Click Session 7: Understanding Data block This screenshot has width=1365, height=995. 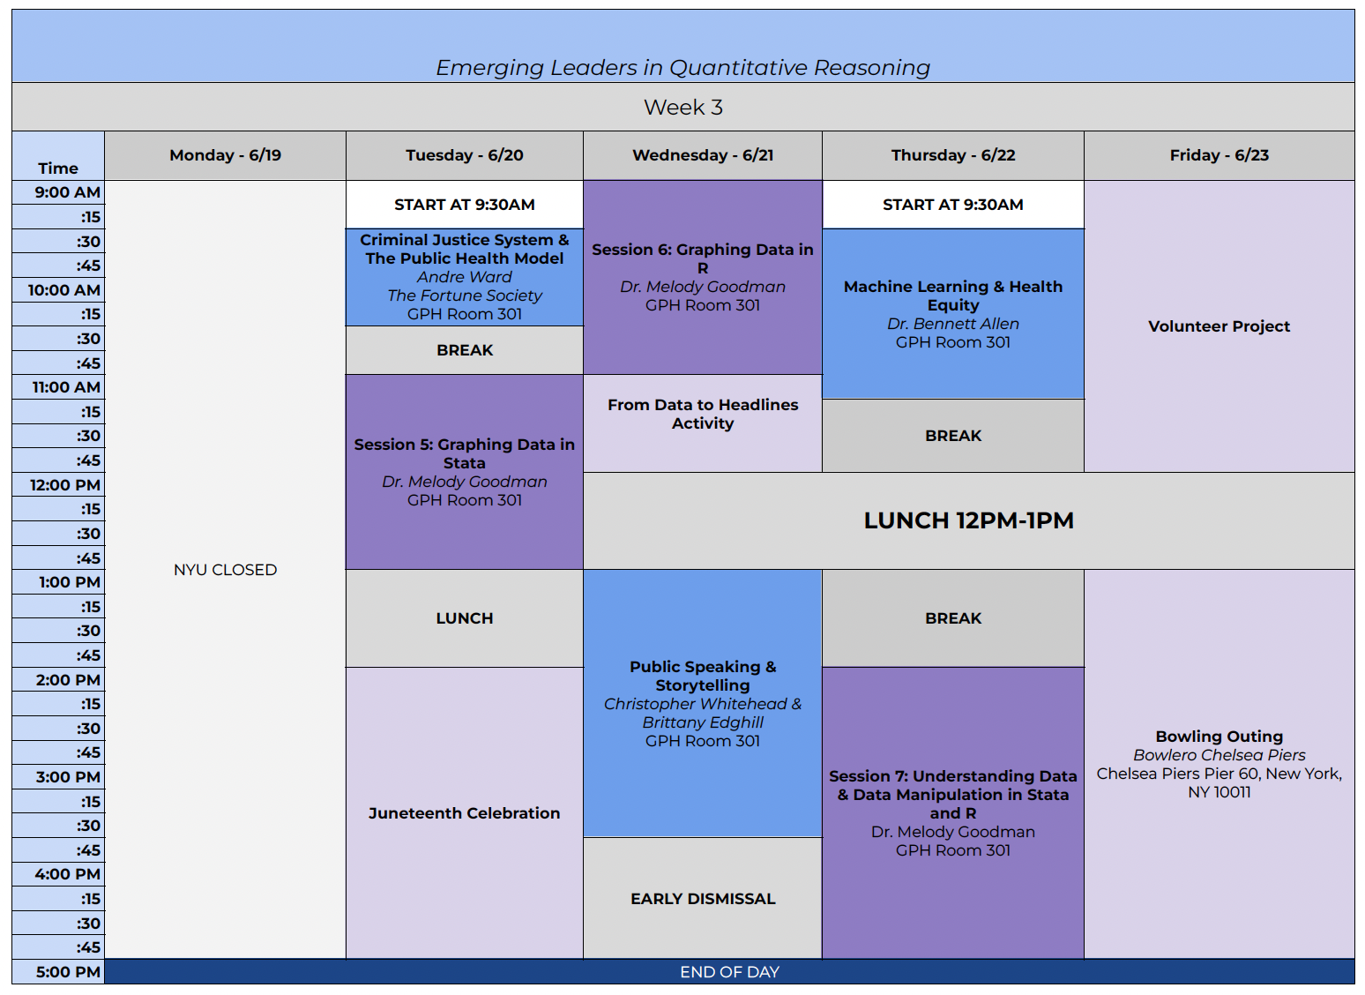tap(952, 812)
